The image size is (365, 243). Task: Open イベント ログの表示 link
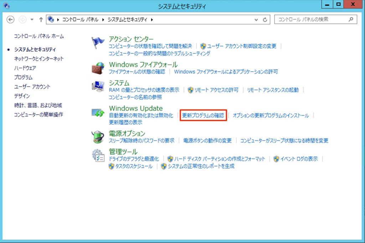tap(299, 159)
